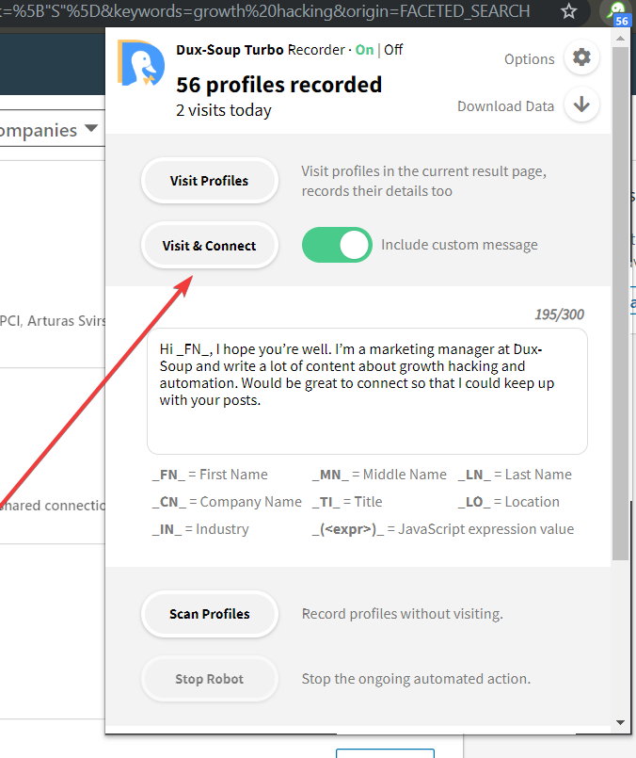Click the '_CN_ = Company Name' marker
The image size is (636, 758).
pos(227,502)
